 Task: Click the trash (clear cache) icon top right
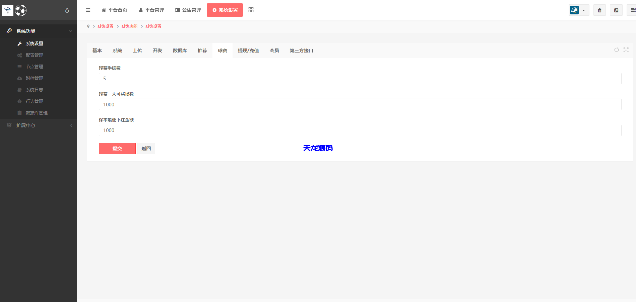pos(599,10)
